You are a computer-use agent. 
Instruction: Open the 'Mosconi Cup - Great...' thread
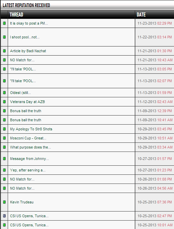pos(28,138)
